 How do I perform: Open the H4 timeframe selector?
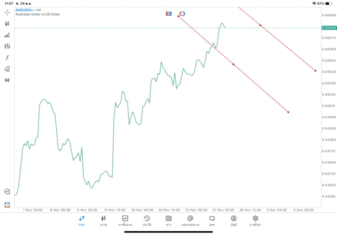point(7,80)
